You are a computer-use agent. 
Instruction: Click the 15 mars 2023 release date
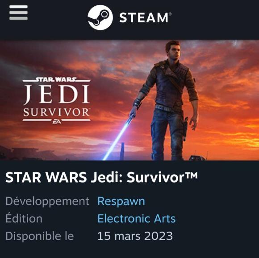point(135,236)
